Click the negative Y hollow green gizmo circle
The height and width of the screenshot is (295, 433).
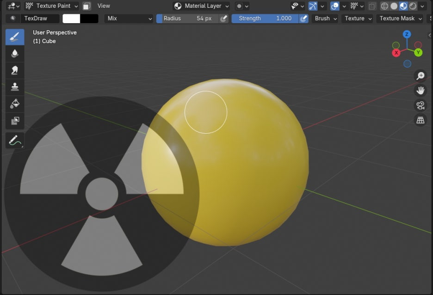(396, 45)
